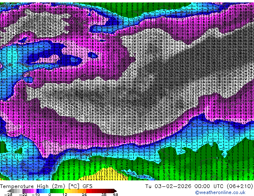Click the "Tu 03-02-2026 00:00 UTC (06+210)" timestamp

[x=199, y=186]
